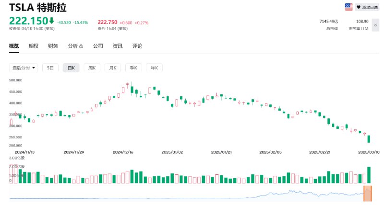Click the closing price 222.150

click(29, 21)
